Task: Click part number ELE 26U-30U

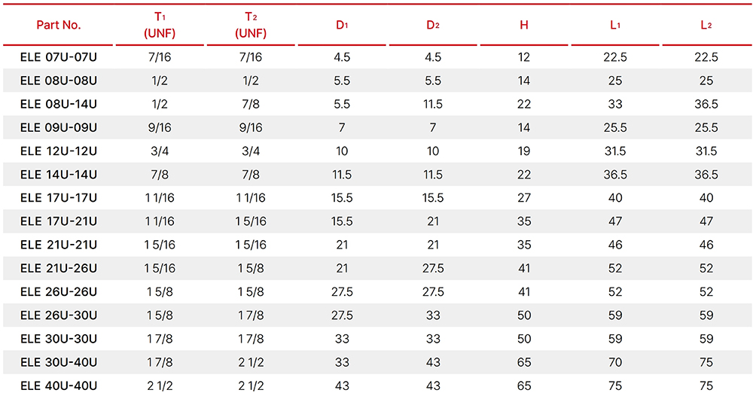Action: coord(59,315)
